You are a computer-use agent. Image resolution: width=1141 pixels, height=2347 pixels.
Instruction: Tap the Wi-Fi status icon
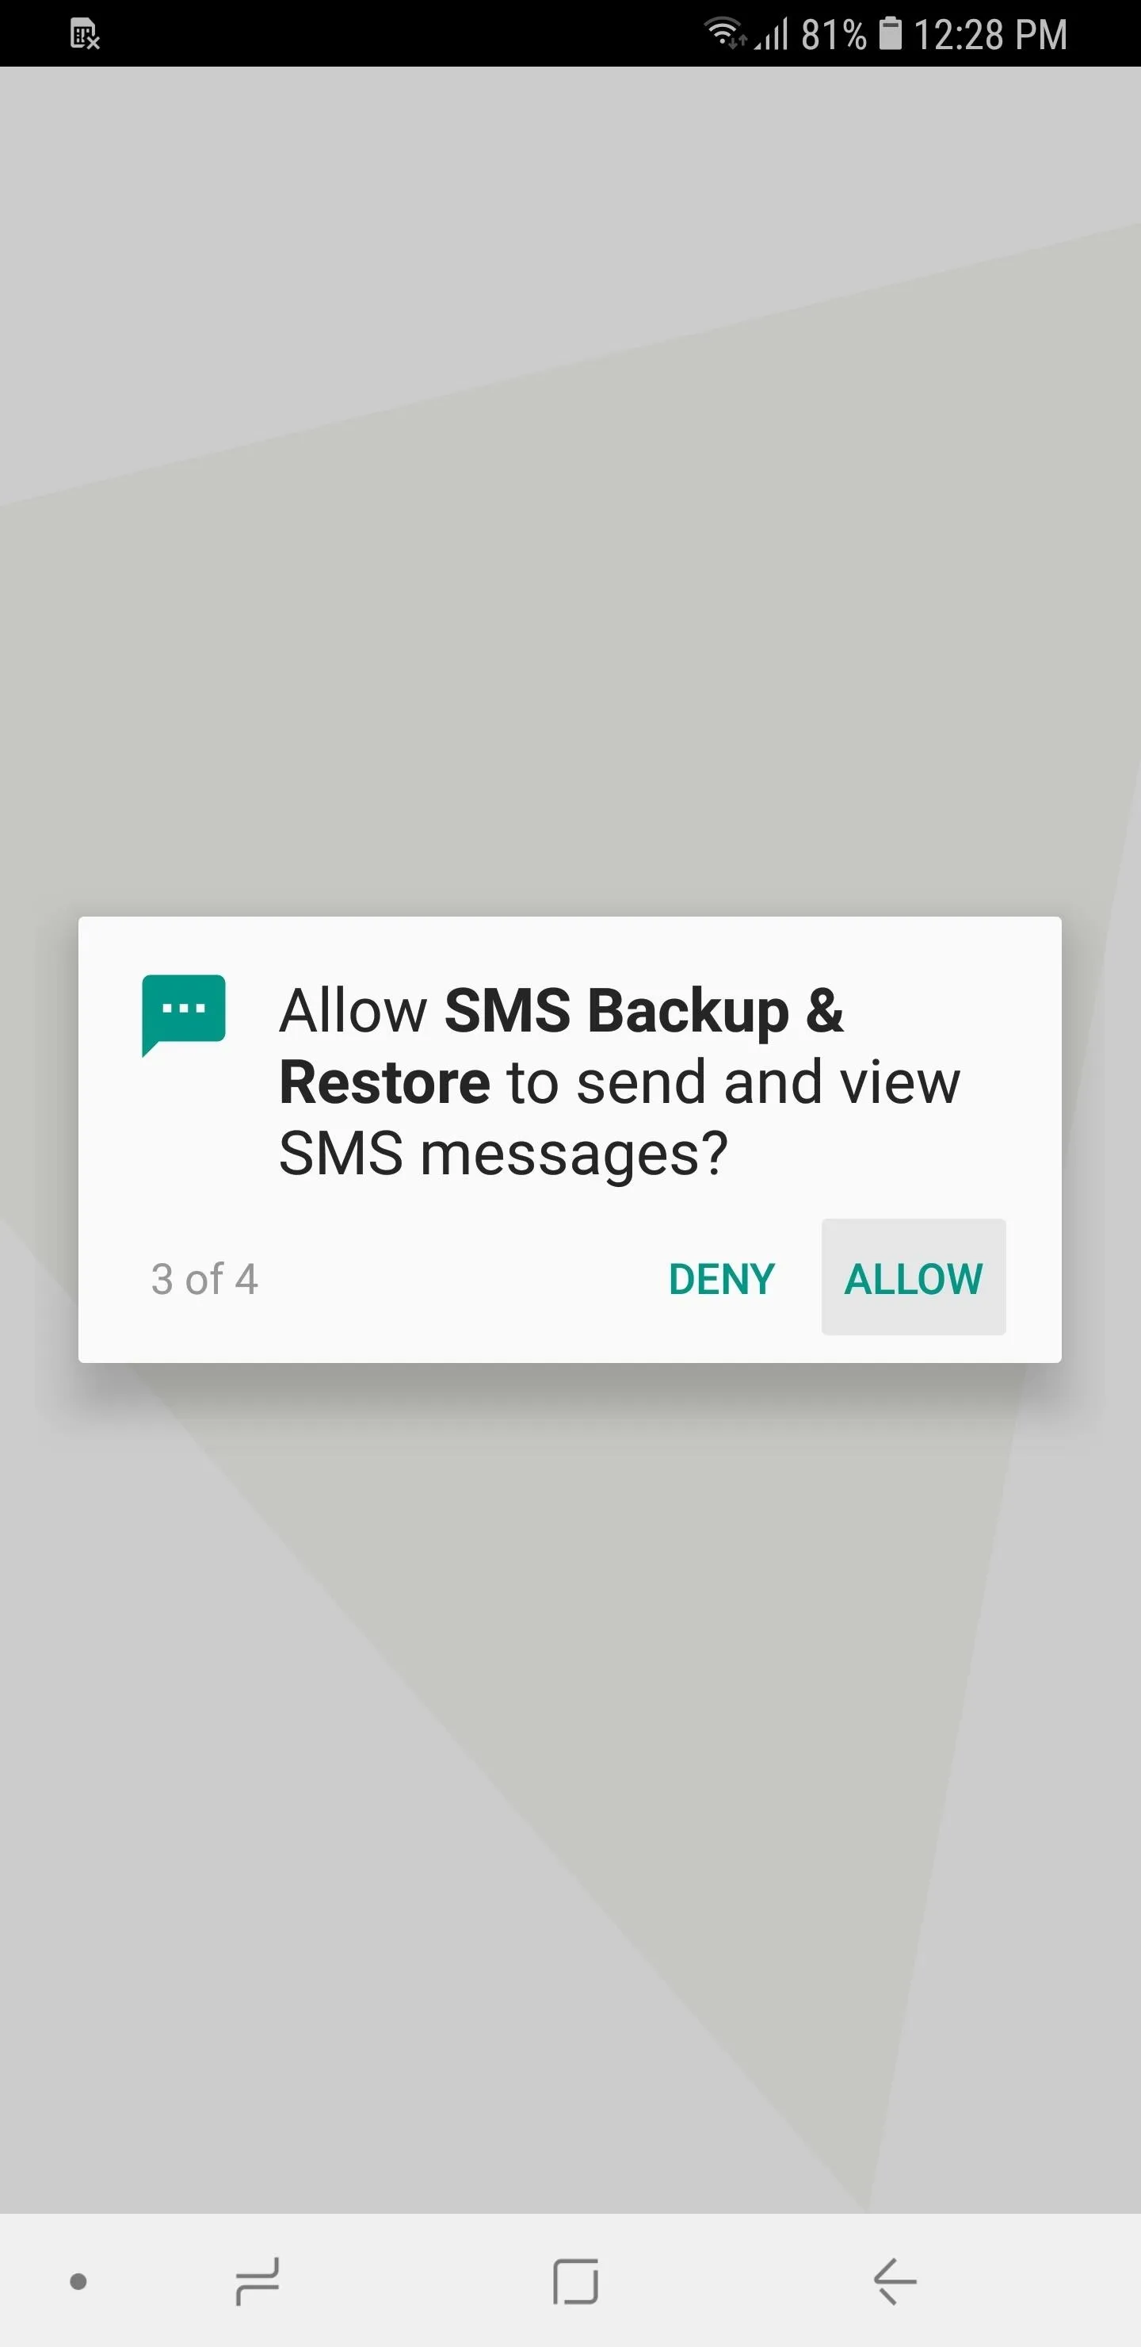(x=727, y=33)
